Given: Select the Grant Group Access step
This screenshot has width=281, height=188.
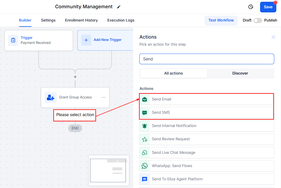Looking at the screenshot, I should [x=75, y=98].
